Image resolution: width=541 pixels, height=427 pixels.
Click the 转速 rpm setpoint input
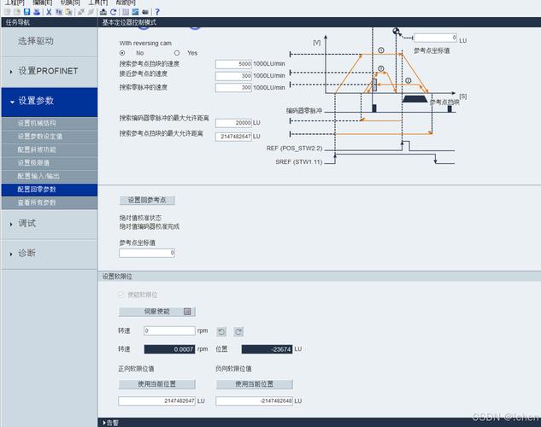click(169, 330)
